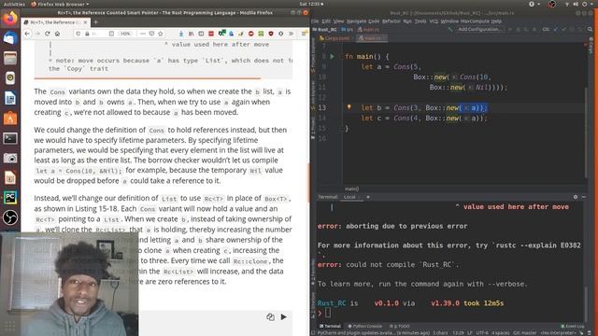This screenshot has height=336, width=598.
Task: Open a new Firefox tab
Action: (x=95, y=22)
